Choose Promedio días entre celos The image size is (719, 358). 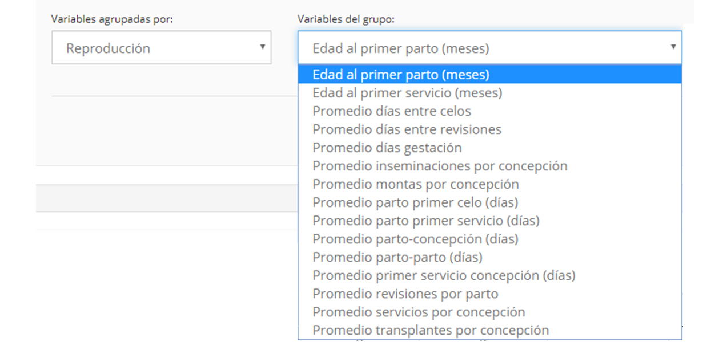(489, 111)
